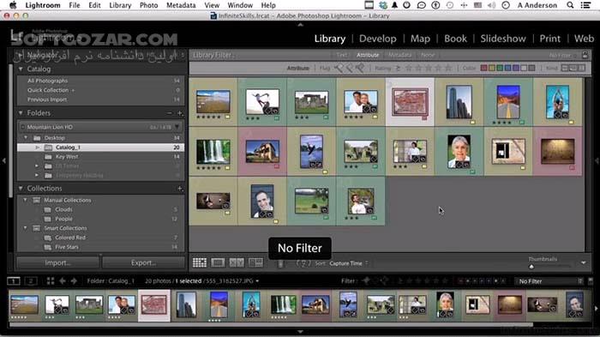This screenshot has height=337, width=600.
Task: Toggle master photos kind filter
Action: tap(565, 68)
